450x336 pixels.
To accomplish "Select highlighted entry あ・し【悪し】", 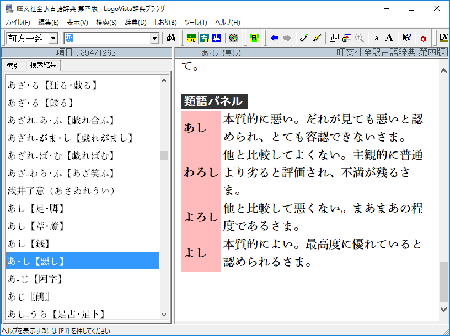I will click(x=83, y=261).
